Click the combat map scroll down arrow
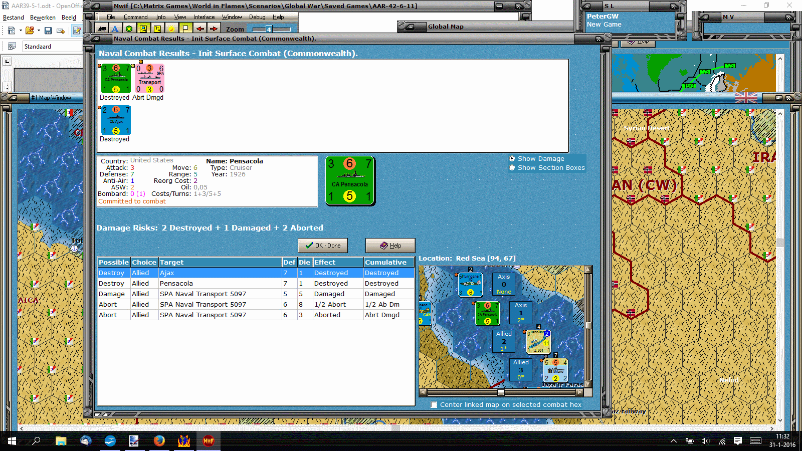Screen dimensions: 802x451 tap(588, 384)
